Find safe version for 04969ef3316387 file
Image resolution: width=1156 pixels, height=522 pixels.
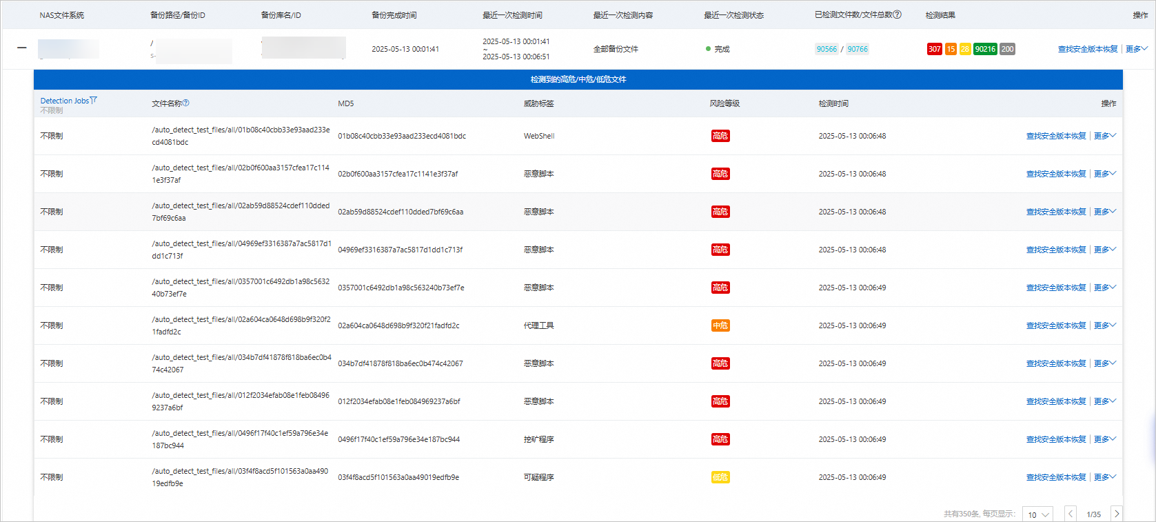point(1056,250)
